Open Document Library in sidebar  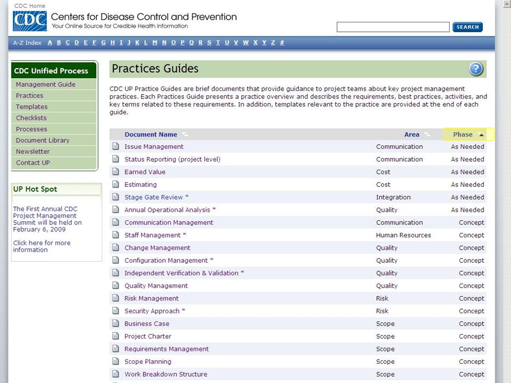(x=43, y=140)
